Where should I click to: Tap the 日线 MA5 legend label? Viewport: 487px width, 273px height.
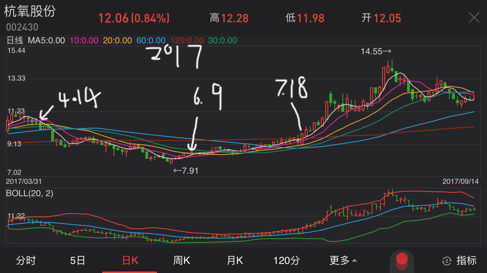[35, 40]
